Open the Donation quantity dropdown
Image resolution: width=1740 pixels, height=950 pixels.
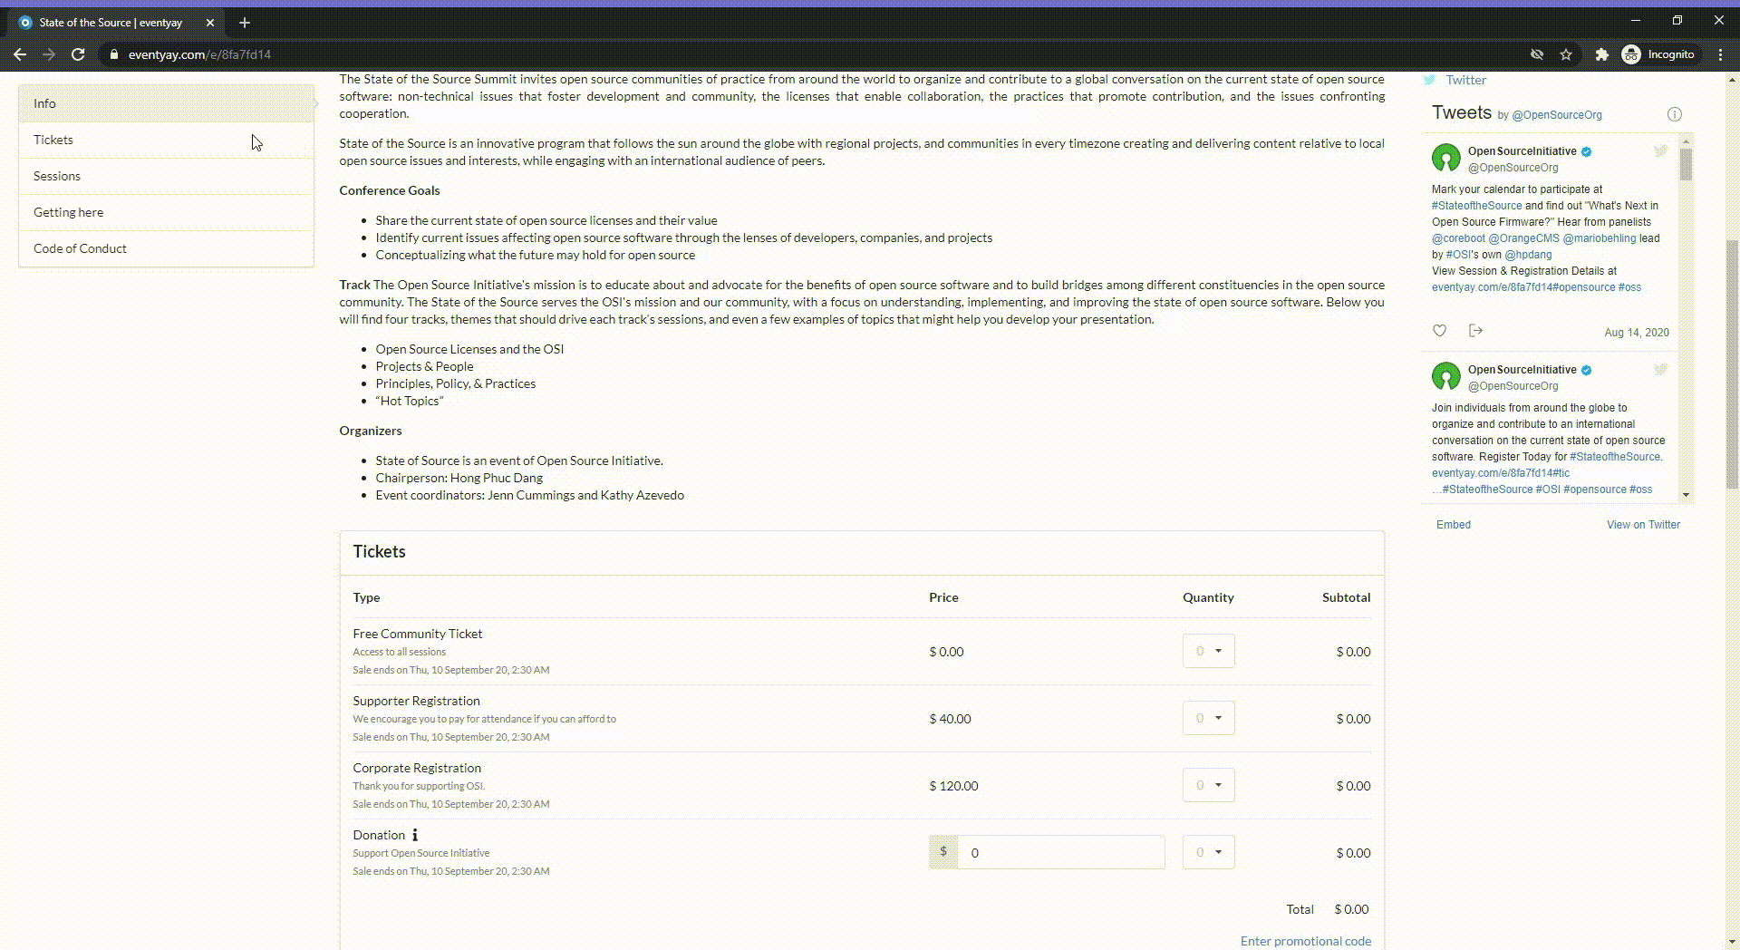point(1208,852)
